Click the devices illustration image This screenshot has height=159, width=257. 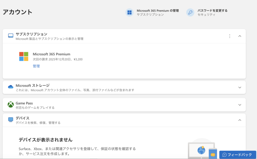(x=202, y=149)
